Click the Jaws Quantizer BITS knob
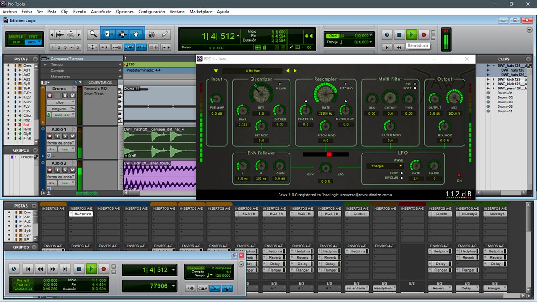The image size is (537, 302). (261, 93)
